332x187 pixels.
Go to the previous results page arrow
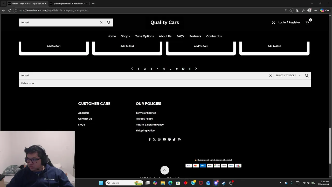pyautogui.click(x=132, y=69)
